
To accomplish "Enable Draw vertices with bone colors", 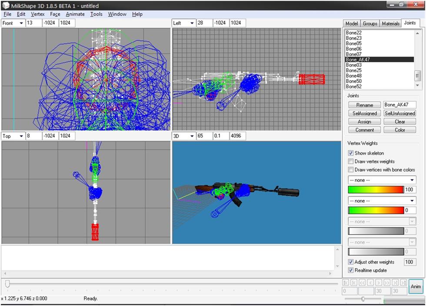I will click(351, 170).
